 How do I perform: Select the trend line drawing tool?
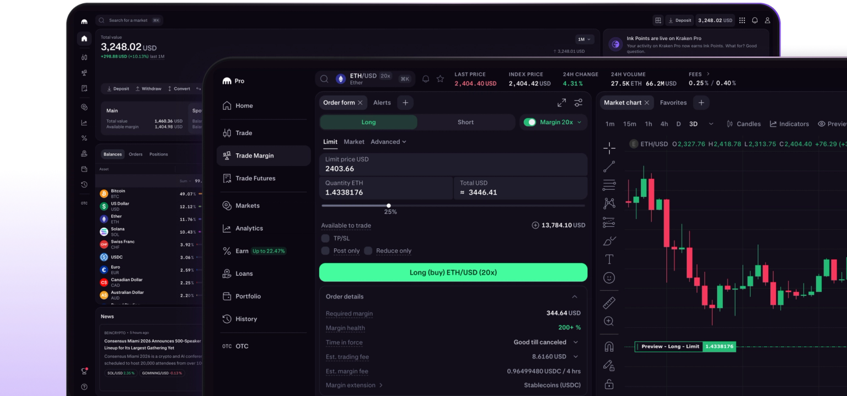click(x=609, y=166)
